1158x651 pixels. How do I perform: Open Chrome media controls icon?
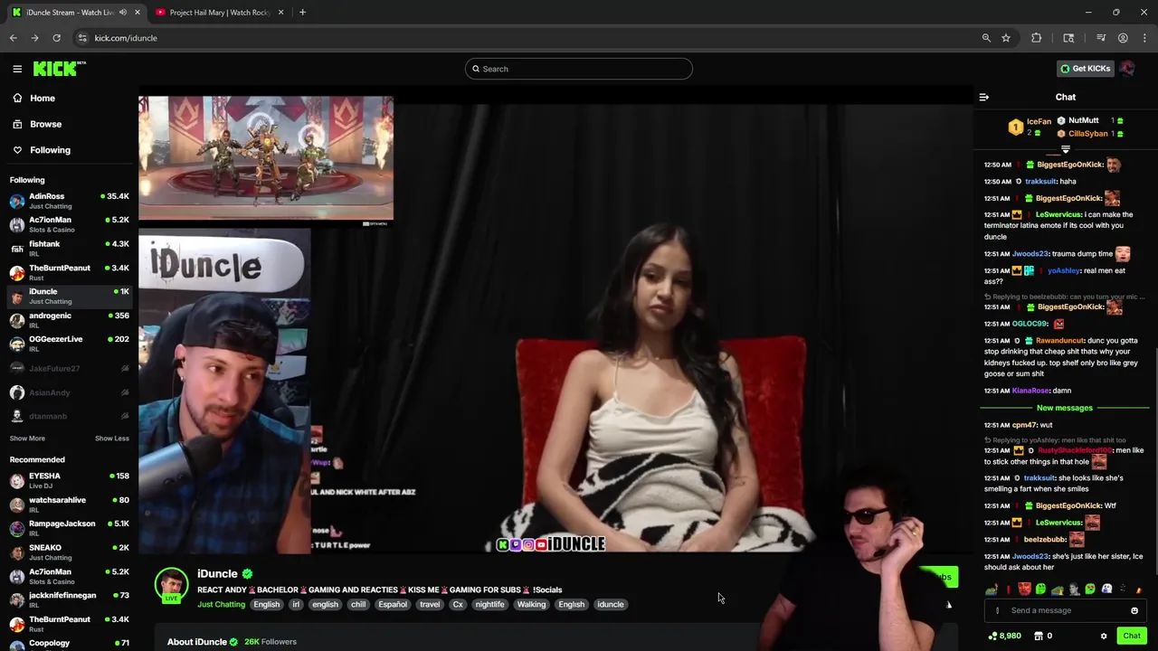tap(1101, 38)
